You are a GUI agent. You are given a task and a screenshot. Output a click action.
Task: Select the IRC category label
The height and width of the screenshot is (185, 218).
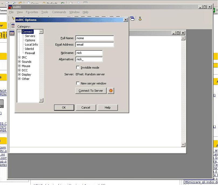[x=24, y=57]
